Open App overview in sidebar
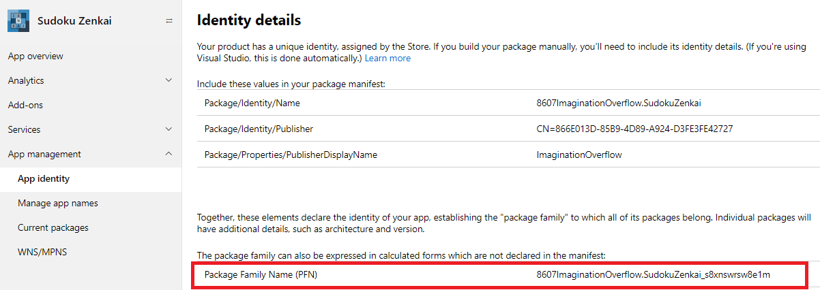This screenshot has width=820, height=290. [35, 56]
